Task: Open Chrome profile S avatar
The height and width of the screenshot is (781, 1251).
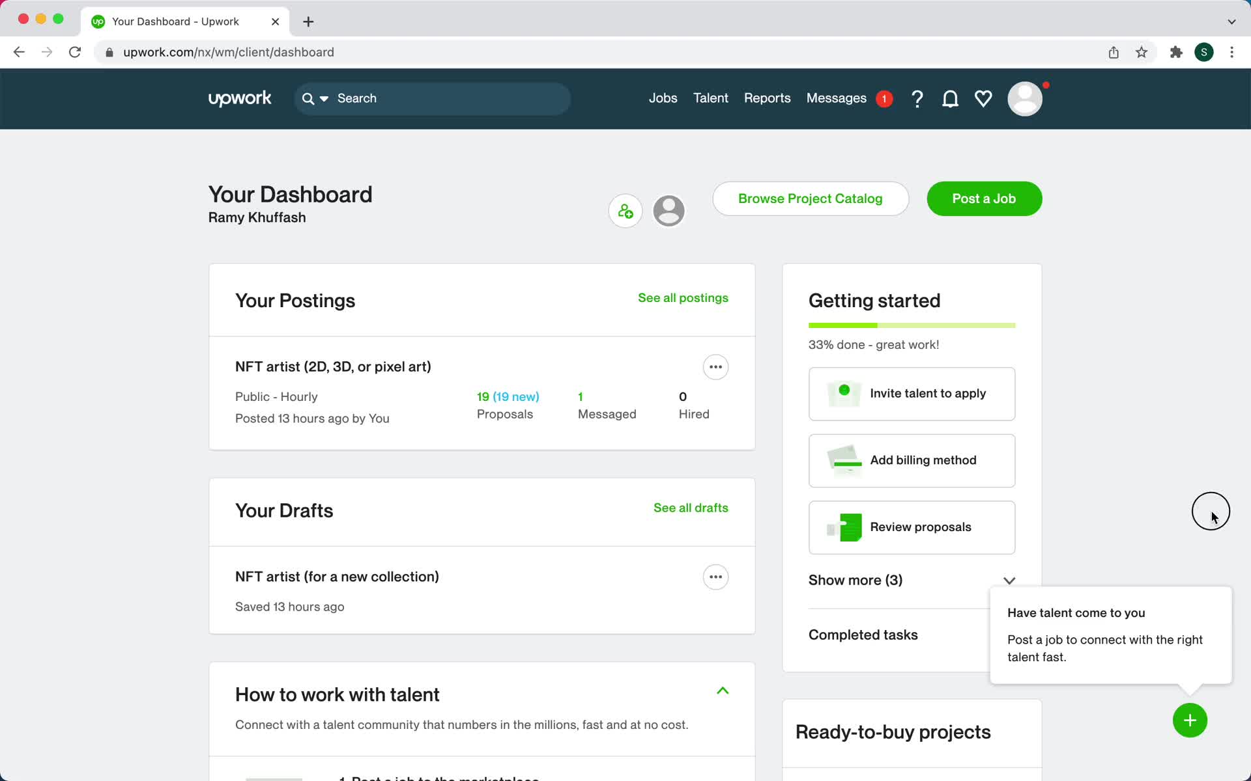Action: 1204,52
